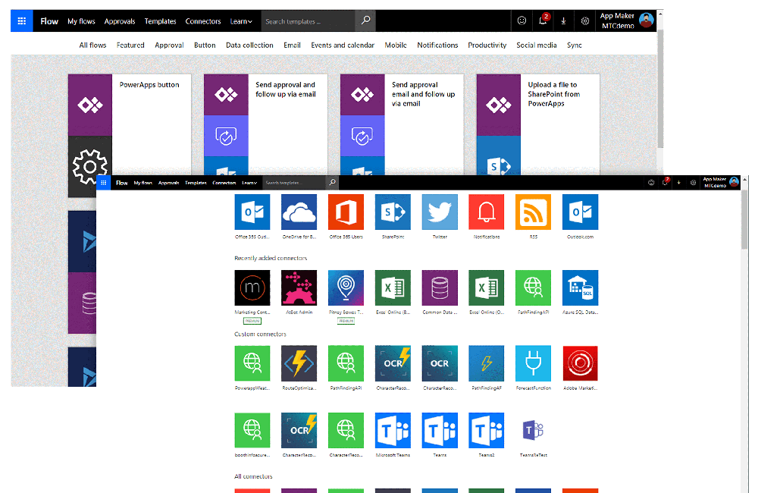Screen dimensions: 758x493
Task: Go to Templates from the Connectors window header
Action: pyautogui.click(x=196, y=183)
